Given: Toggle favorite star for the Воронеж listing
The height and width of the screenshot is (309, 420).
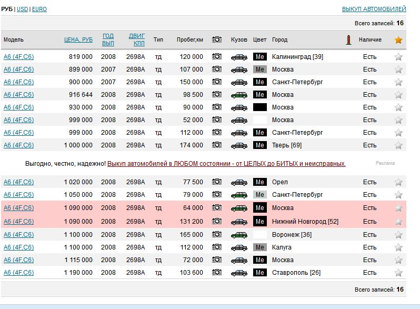Looking at the screenshot, I should [x=398, y=235].
